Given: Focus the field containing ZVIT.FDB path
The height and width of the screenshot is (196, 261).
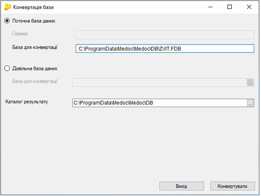Looking at the screenshot, I should click(x=165, y=48).
